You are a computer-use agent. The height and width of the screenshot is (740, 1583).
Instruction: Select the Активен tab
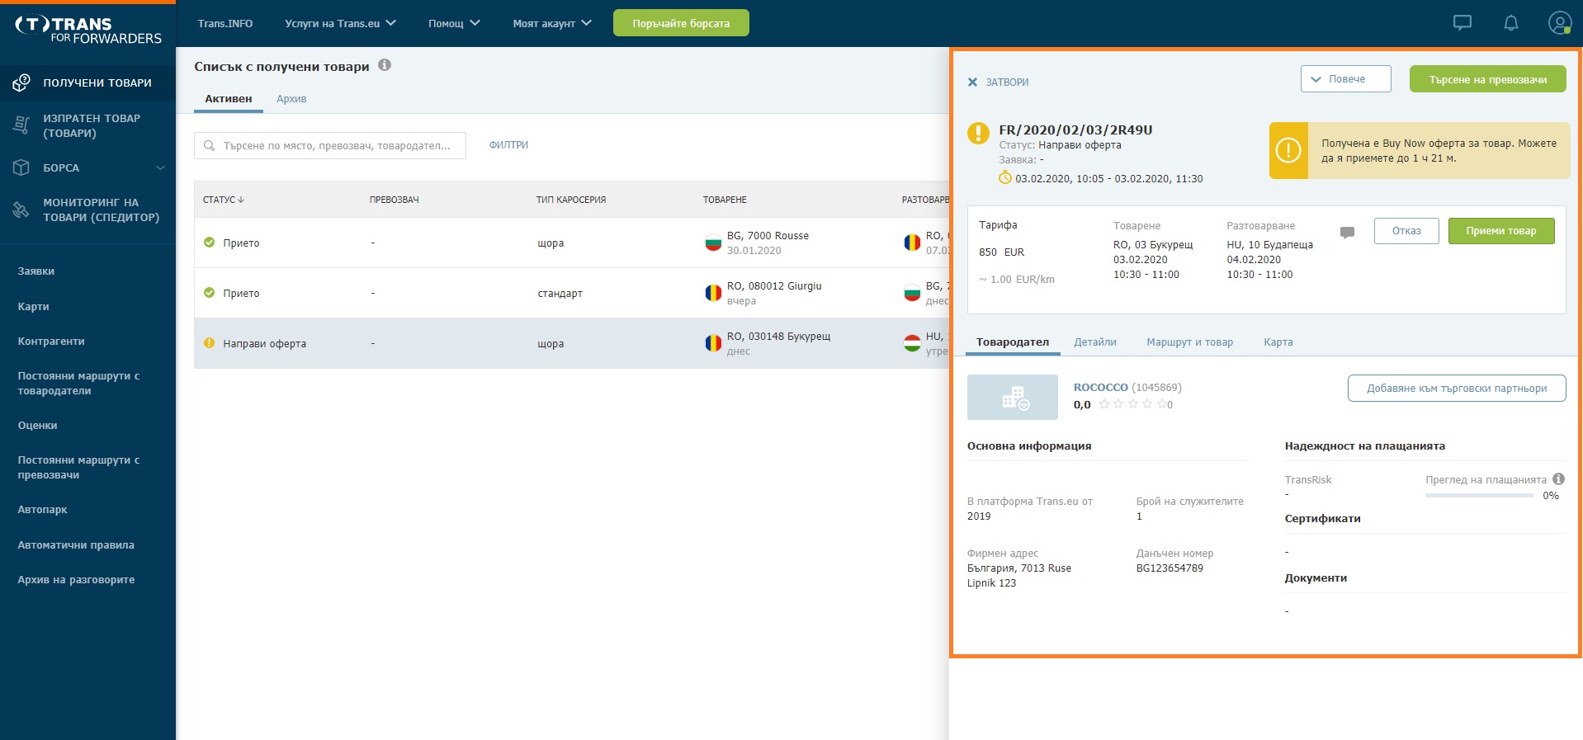(229, 98)
